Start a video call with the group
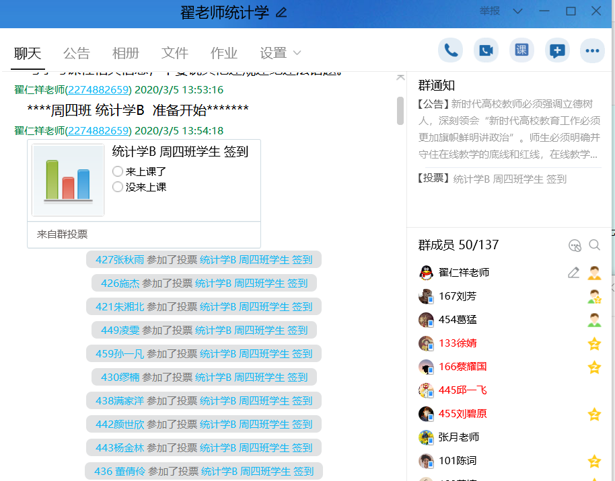 point(486,50)
